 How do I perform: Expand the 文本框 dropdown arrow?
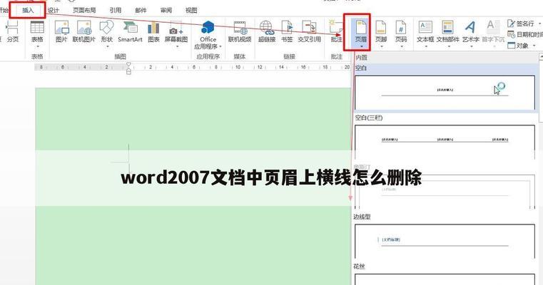(x=426, y=46)
